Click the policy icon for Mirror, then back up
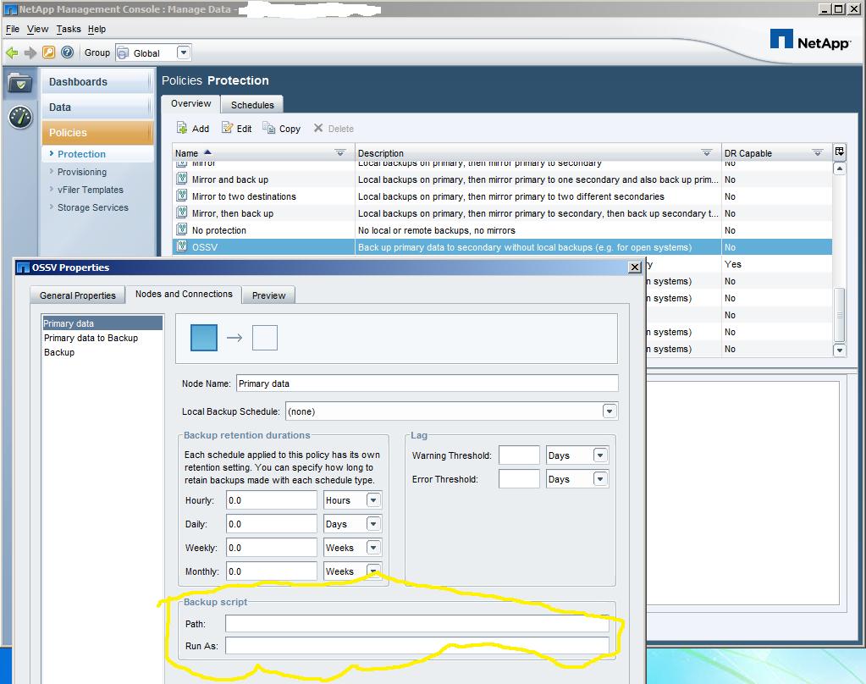Viewport: 866px width, 684px height. [x=182, y=212]
